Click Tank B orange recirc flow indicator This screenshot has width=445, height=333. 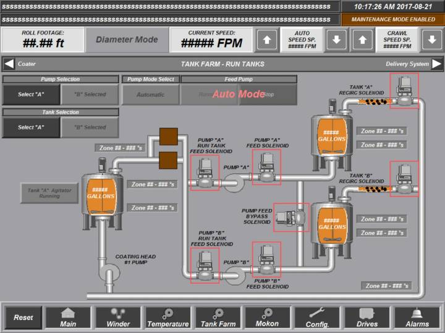pyautogui.click(x=375, y=189)
